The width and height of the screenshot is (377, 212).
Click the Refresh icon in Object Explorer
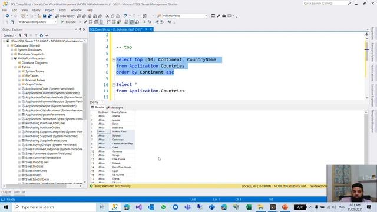(41, 35)
